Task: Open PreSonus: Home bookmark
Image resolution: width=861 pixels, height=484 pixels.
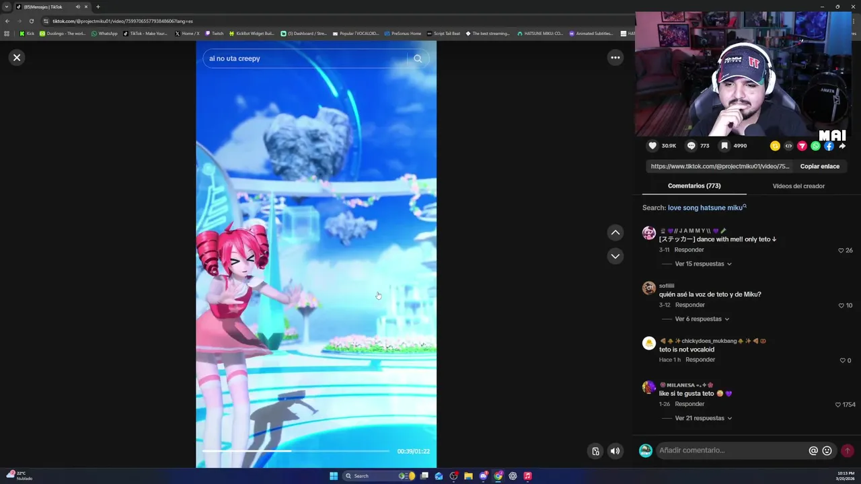Action: (x=402, y=33)
